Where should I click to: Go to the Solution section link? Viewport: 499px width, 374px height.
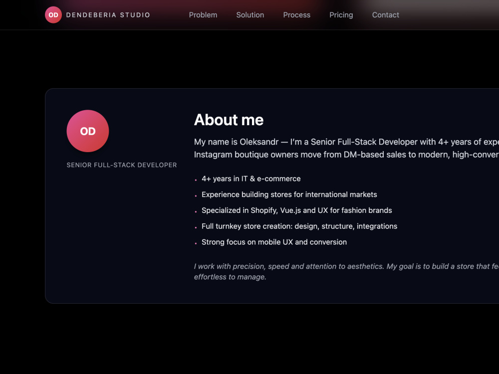click(x=250, y=15)
